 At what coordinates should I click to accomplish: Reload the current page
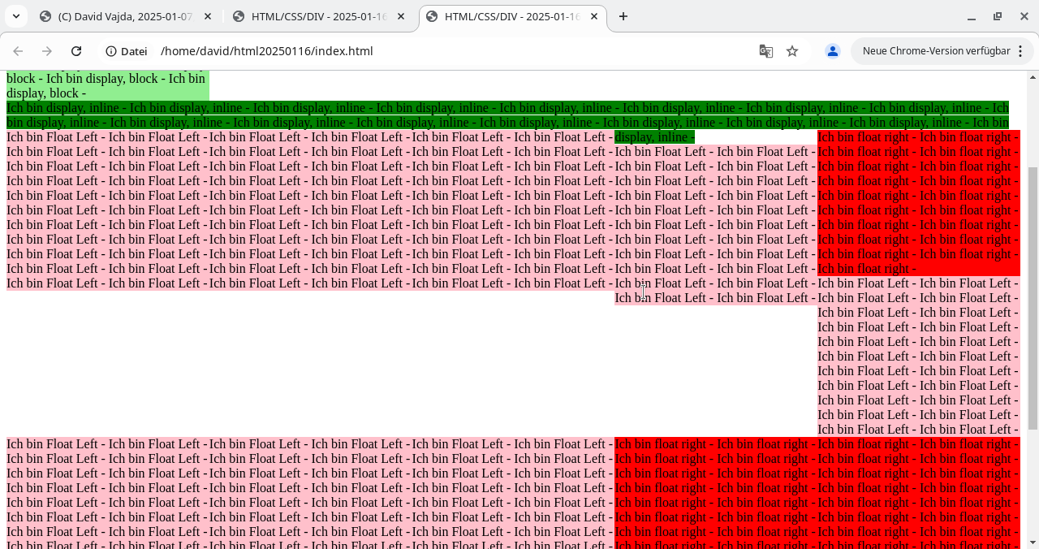pos(76,50)
